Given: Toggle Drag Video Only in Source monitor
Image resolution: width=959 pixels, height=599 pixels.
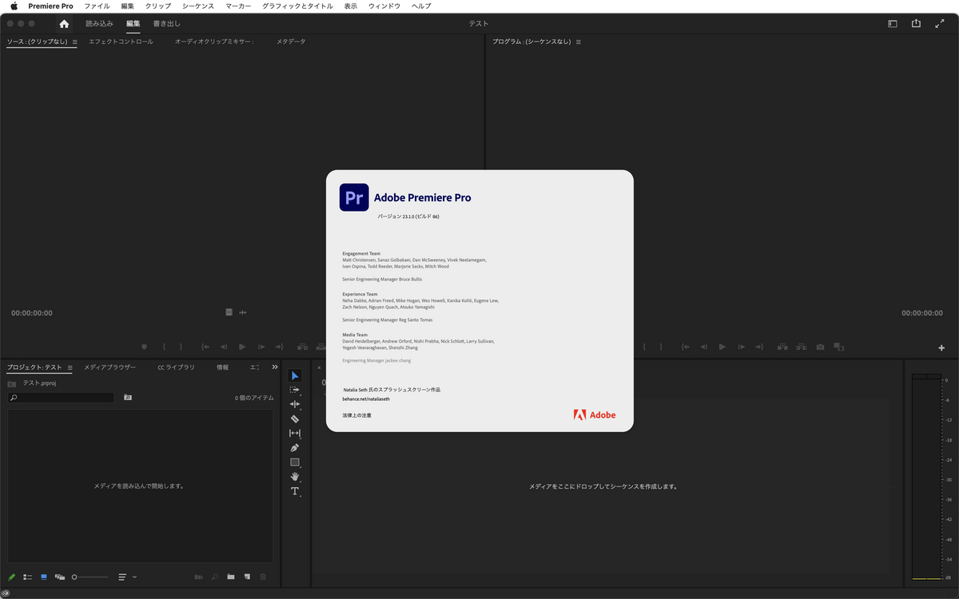Looking at the screenshot, I should point(229,312).
